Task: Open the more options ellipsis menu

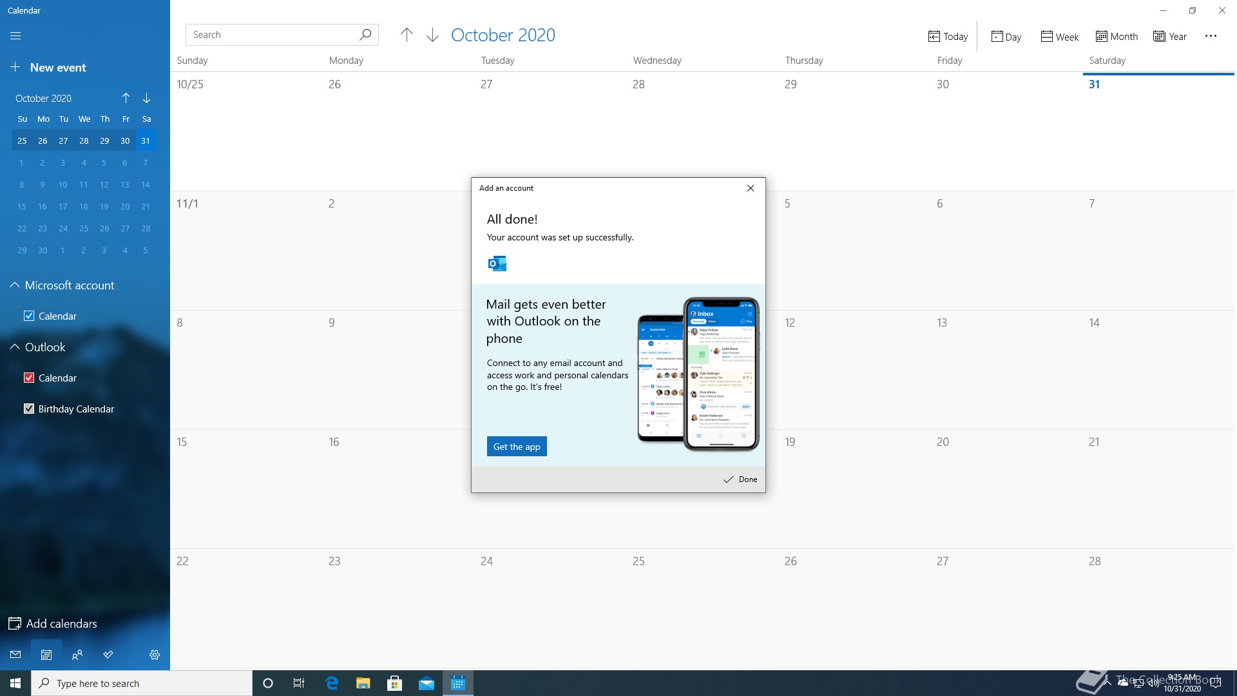Action: 1211,36
